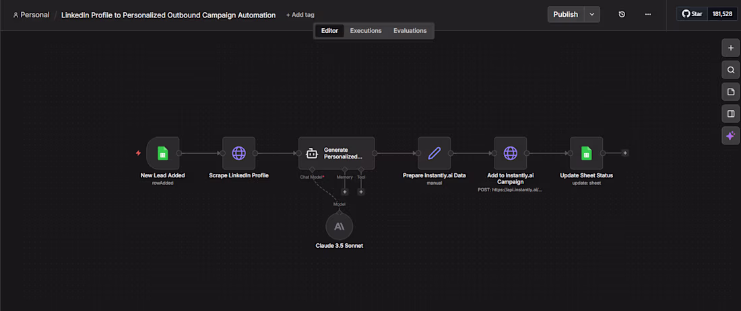Viewport: 741px width, 311px height.
Task: Open the Claude 3.5 Sonnet model node
Action: point(340,226)
